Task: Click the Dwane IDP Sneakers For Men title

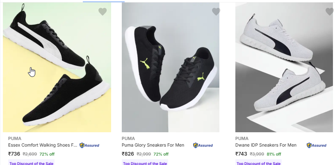Action: (266, 145)
